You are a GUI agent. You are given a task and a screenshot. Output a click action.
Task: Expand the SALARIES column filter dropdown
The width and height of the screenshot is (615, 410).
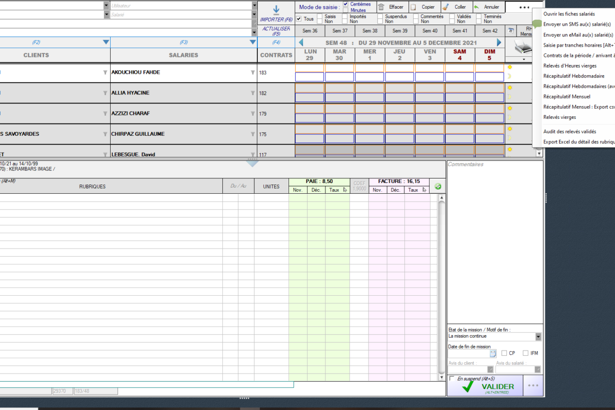(x=252, y=42)
